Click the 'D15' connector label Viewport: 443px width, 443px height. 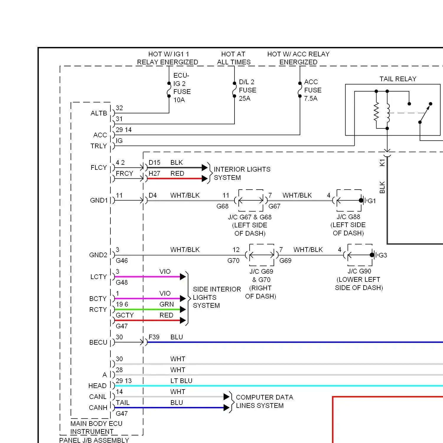tap(154, 163)
